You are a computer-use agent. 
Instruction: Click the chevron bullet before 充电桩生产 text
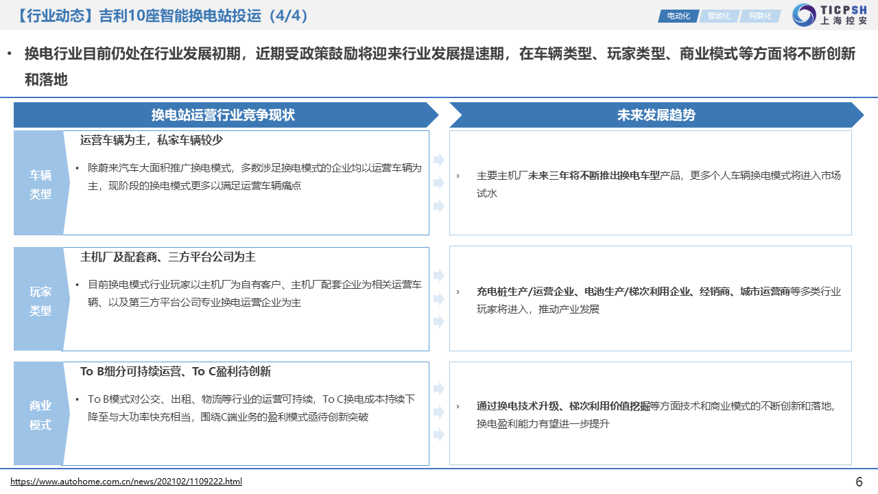pyautogui.click(x=458, y=292)
